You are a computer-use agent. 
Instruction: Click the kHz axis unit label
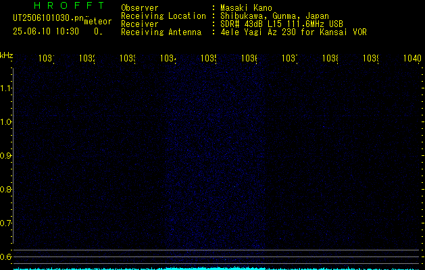7,55
